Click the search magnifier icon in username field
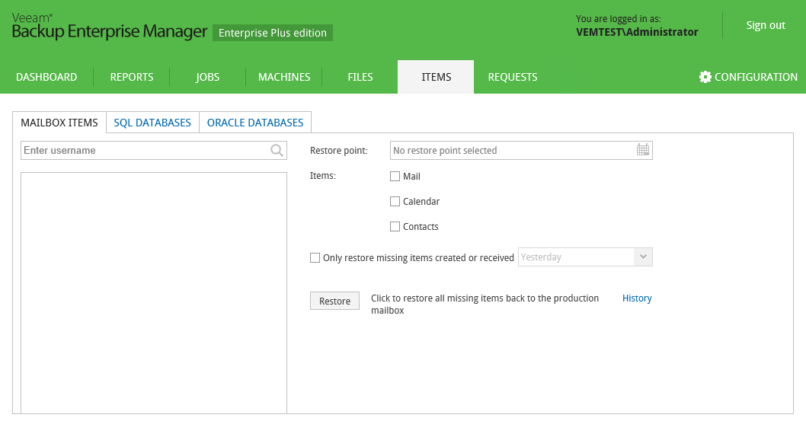 (277, 151)
